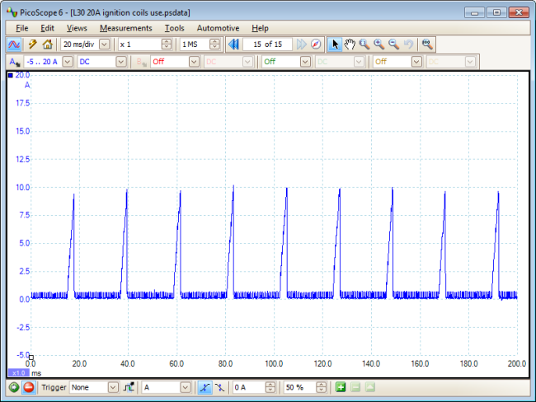
Task: Open the Automotive menu
Action: (x=218, y=28)
